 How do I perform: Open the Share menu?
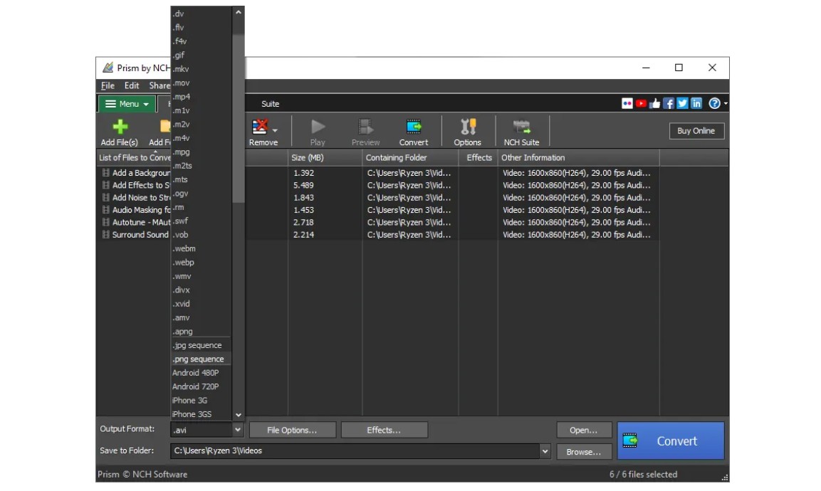point(160,85)
